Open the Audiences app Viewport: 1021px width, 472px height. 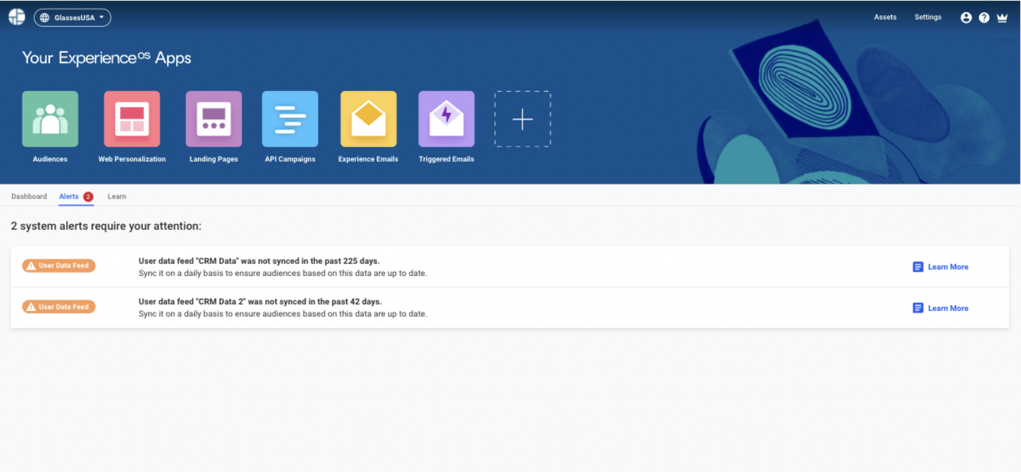coord(50,118)
